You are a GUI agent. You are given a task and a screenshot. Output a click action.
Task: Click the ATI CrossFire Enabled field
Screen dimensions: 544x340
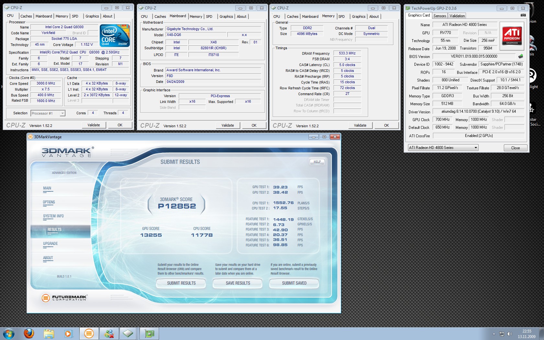tap(479, 136)
